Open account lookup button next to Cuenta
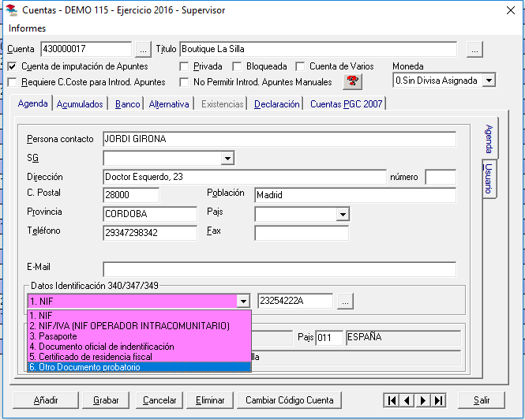This screenshot has width=525, height=420. [142, 49]
